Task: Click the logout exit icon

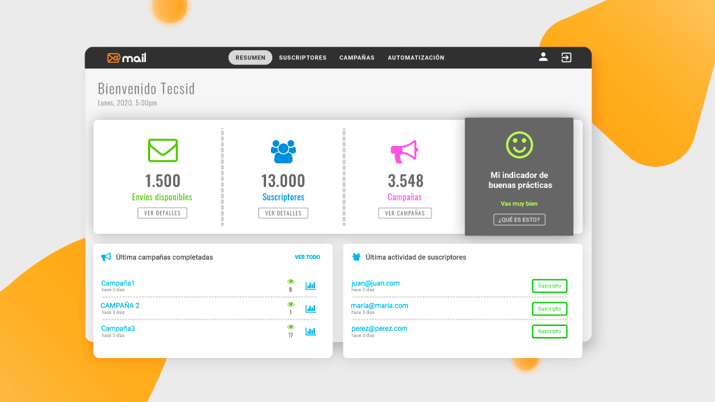Action: (566, 57)
